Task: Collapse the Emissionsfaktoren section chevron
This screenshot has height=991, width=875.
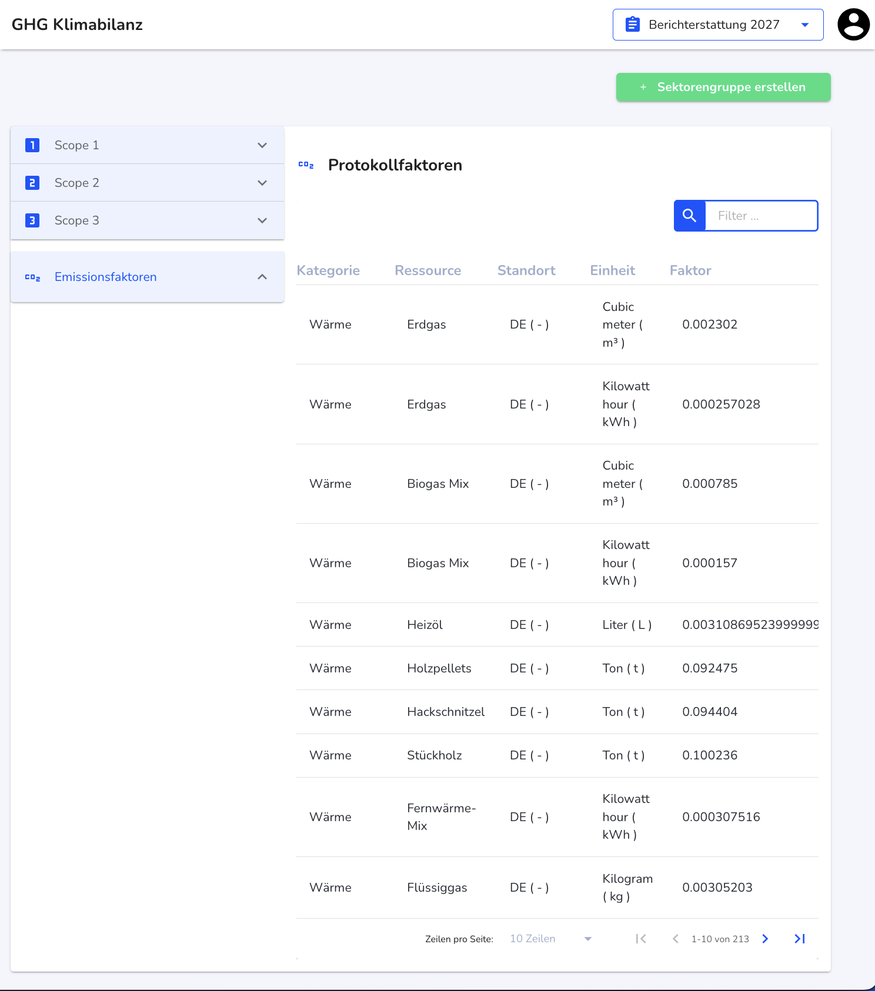Action: [262, 277]
